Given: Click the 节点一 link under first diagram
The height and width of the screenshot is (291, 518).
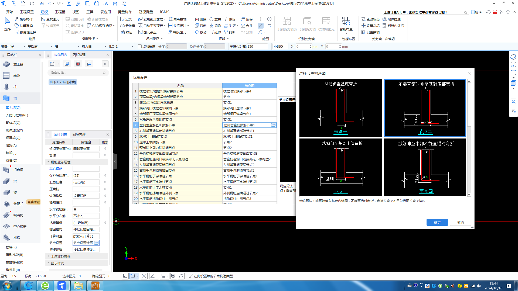Looking at the screenshot, I should point(340,132).
